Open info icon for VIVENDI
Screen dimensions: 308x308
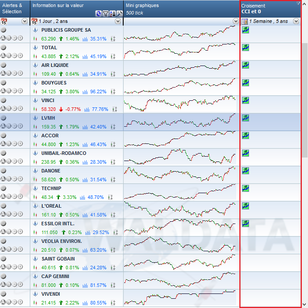[x=35, y=294]
